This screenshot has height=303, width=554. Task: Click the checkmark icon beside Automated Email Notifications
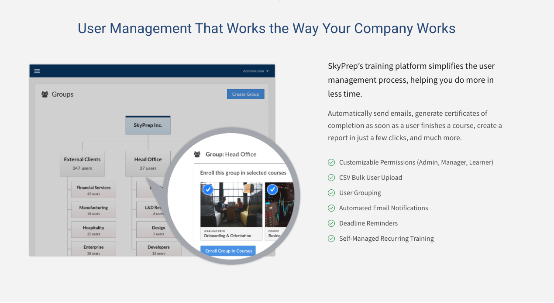pyautogui.click(x=331, y=208)
